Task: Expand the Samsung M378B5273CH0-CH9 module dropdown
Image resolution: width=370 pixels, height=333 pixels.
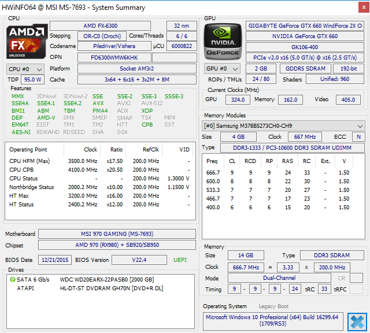Action: coord(283,126)
